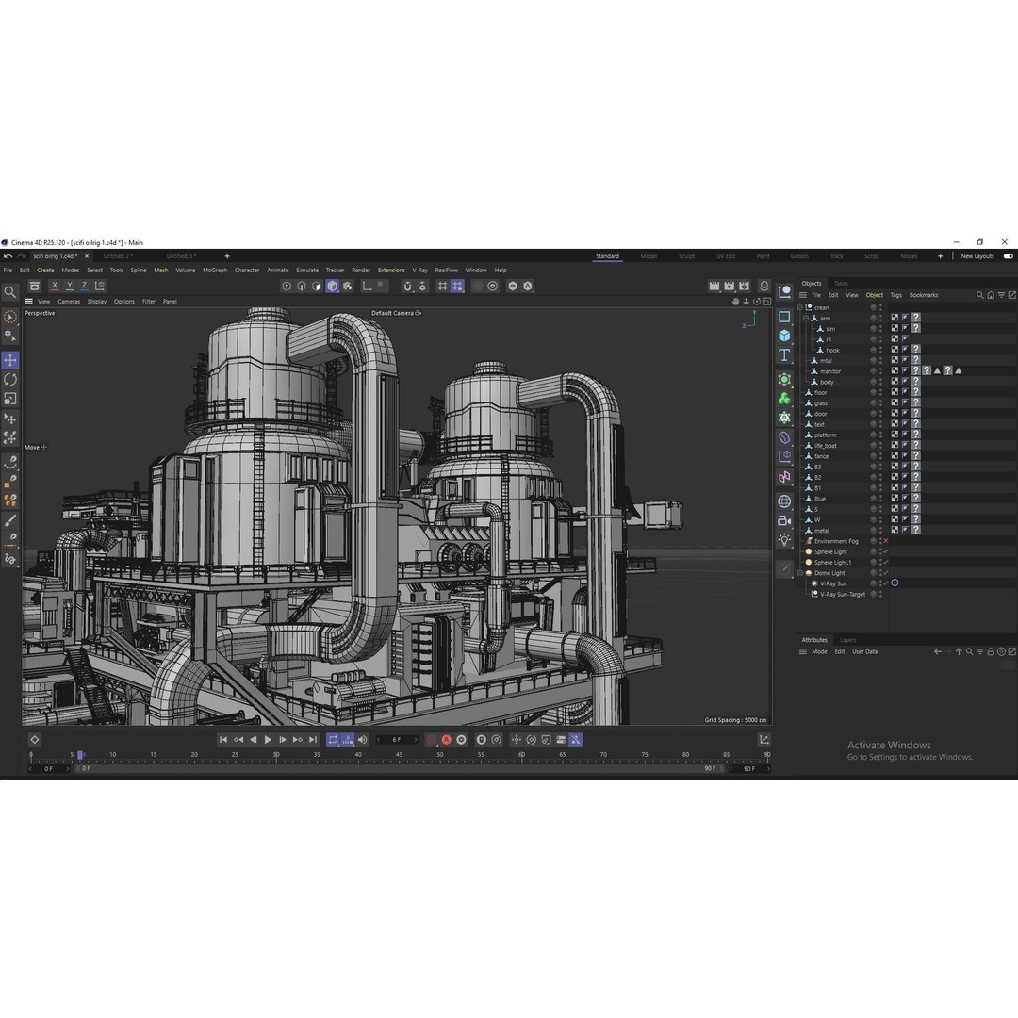This screenshot has width=1018, height=1018.
Task: Switch to the Takes tab
Action: click(x=841, y=283)
